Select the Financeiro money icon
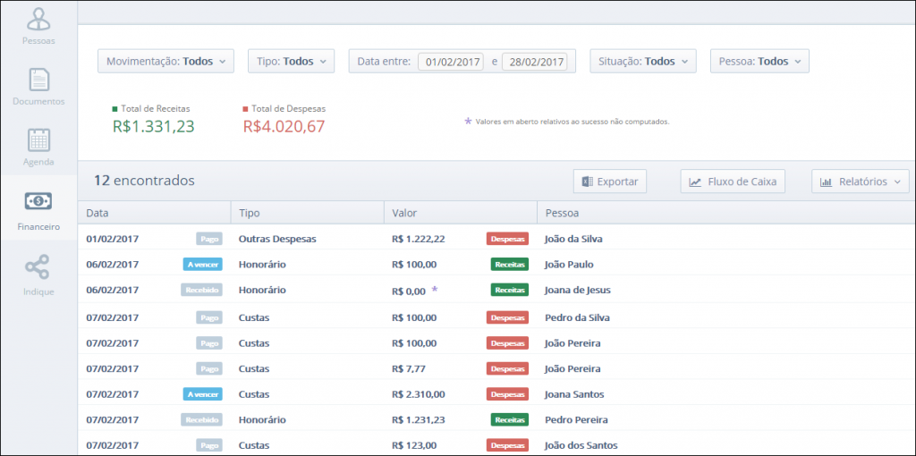Viewport: 916px width, 456px height. [38, 202]
